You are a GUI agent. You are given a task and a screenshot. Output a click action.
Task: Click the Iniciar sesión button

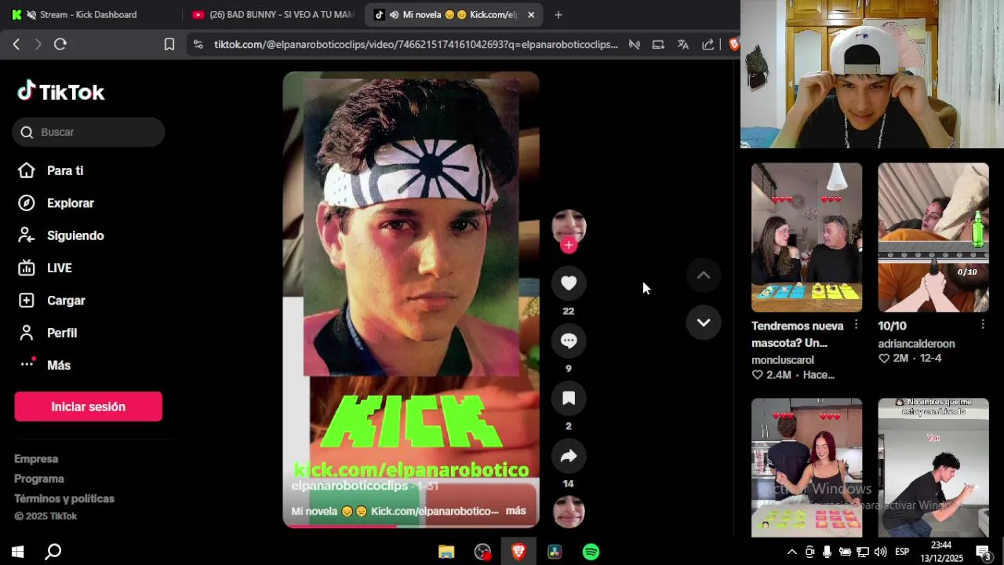(x=88, y=406)
